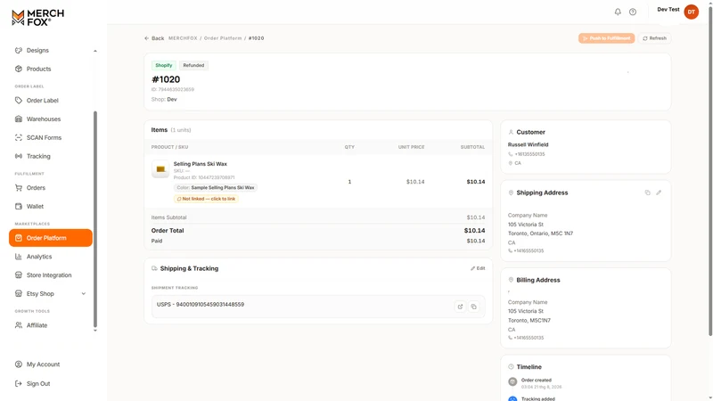The image size is (713, 401).
Task: Edit Shipping & Tracking section
Action: point(478,268)
